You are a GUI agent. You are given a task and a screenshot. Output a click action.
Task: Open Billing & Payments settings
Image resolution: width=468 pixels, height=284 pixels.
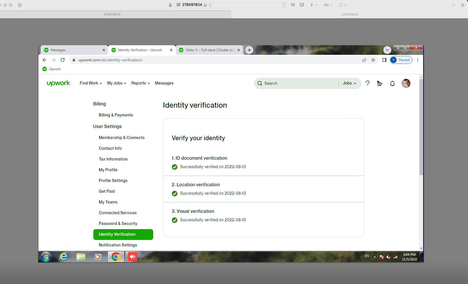pos(116,115)
